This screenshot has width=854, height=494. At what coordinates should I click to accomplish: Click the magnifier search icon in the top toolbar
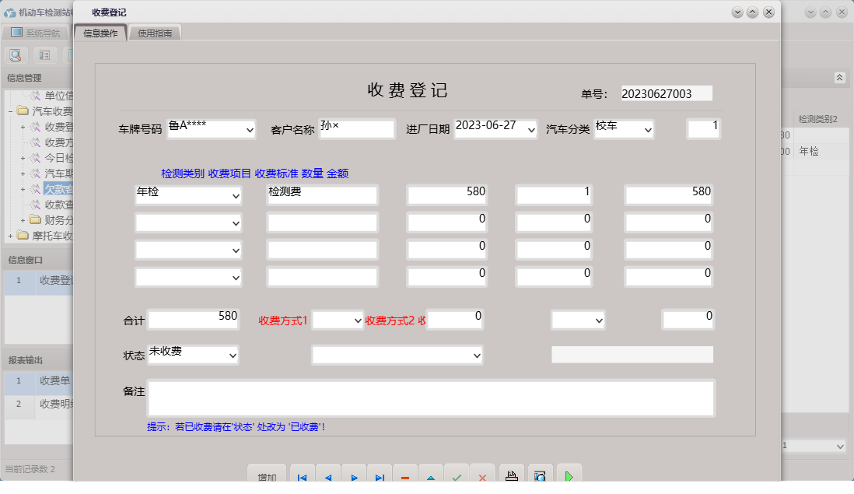tap(16, 55)
